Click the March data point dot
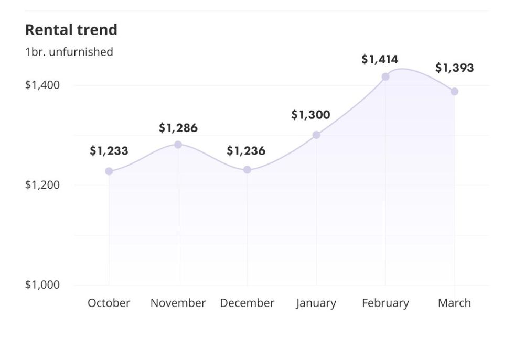This screenshot has width=514, height=361. pyautogui.click(x=455, y=92)
